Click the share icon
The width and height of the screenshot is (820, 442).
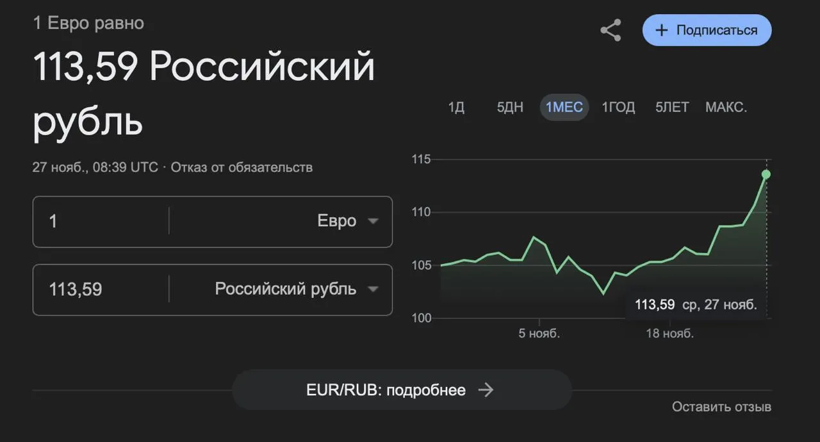[x=611, y=30]
